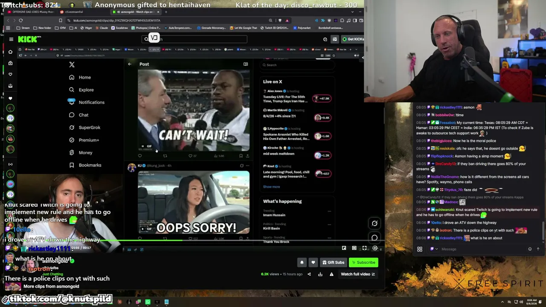Viewport: 546px width, 307px height.
Task: Reload the page in the browser toolbar
Action: point(20,20)
